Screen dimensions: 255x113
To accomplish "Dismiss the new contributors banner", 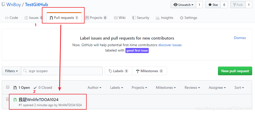I will click(x=240, y=38).
